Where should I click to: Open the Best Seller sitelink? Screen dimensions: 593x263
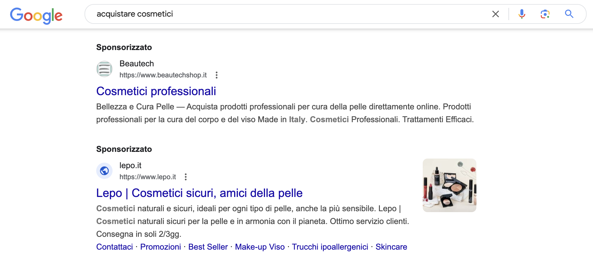pos(208,247)
